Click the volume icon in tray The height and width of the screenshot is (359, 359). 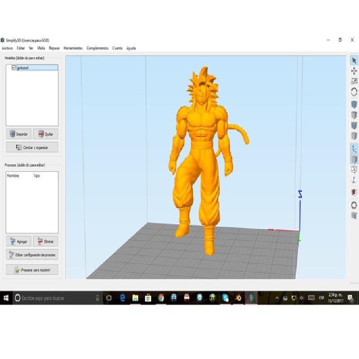click(x=302, y=298)
